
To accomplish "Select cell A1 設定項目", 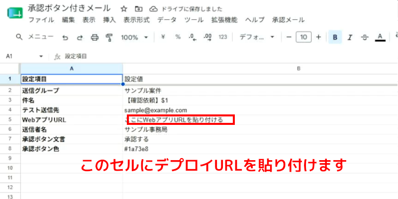I will pyautogui.click(x=72, y=79).
